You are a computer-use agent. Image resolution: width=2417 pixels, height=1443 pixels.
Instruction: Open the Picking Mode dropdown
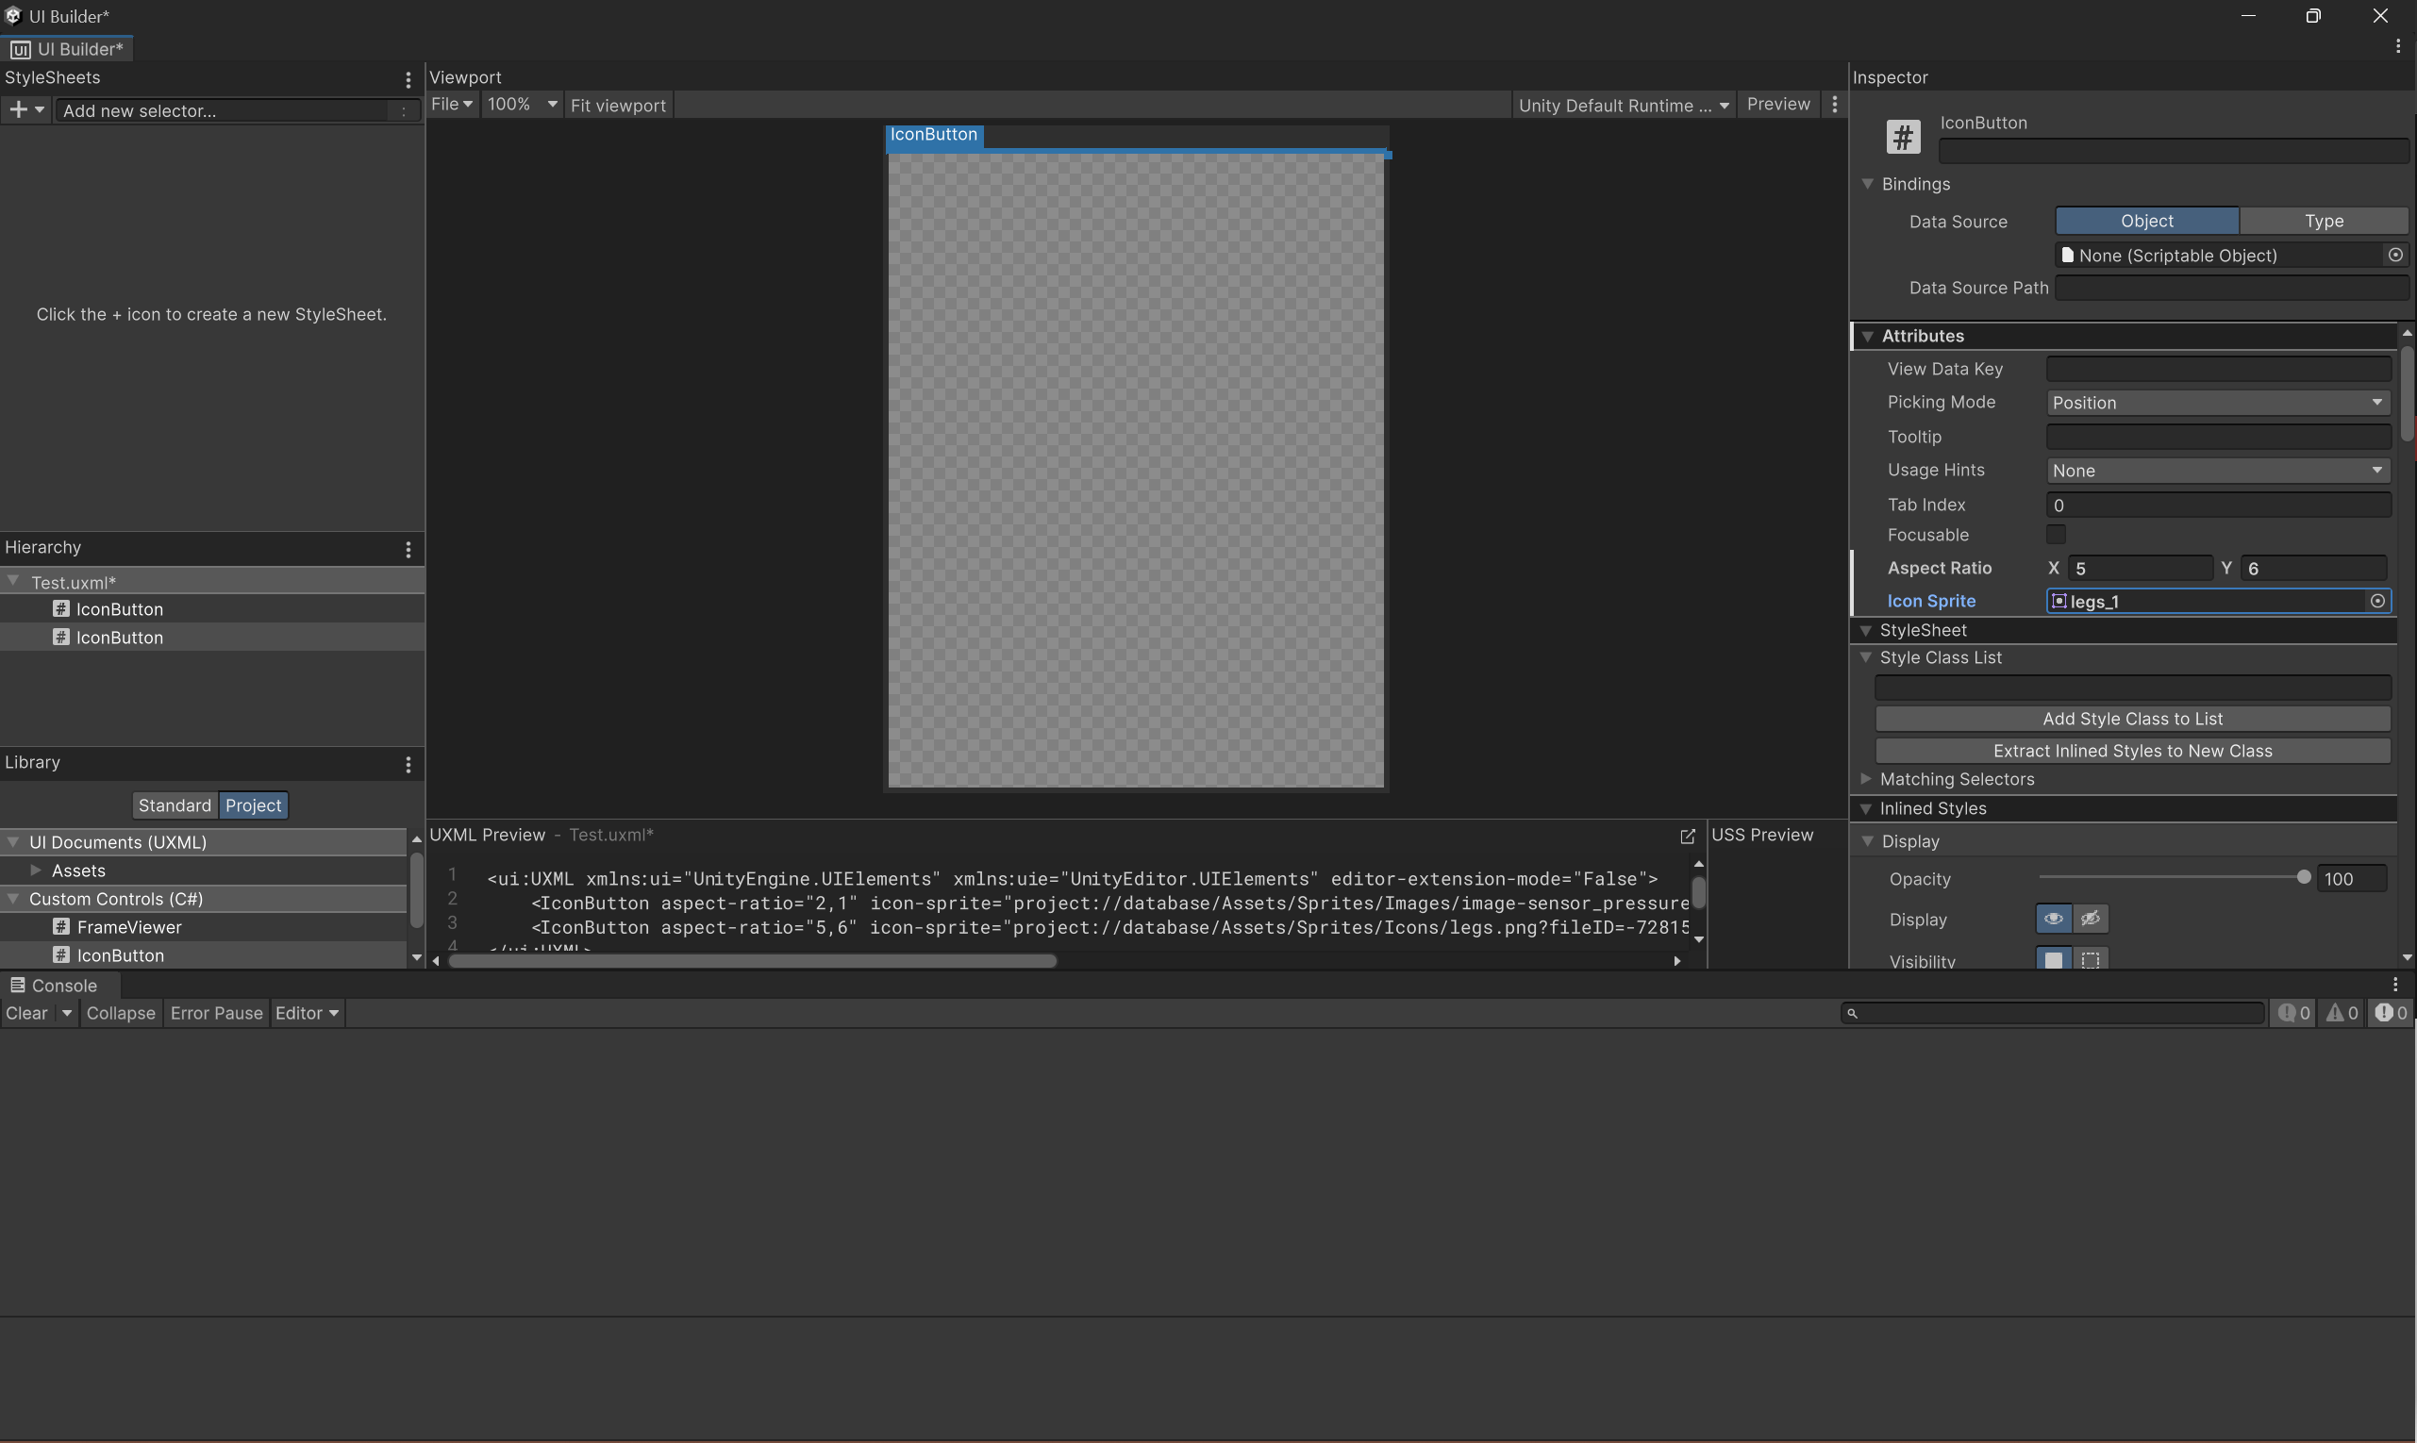[2217, 402]
